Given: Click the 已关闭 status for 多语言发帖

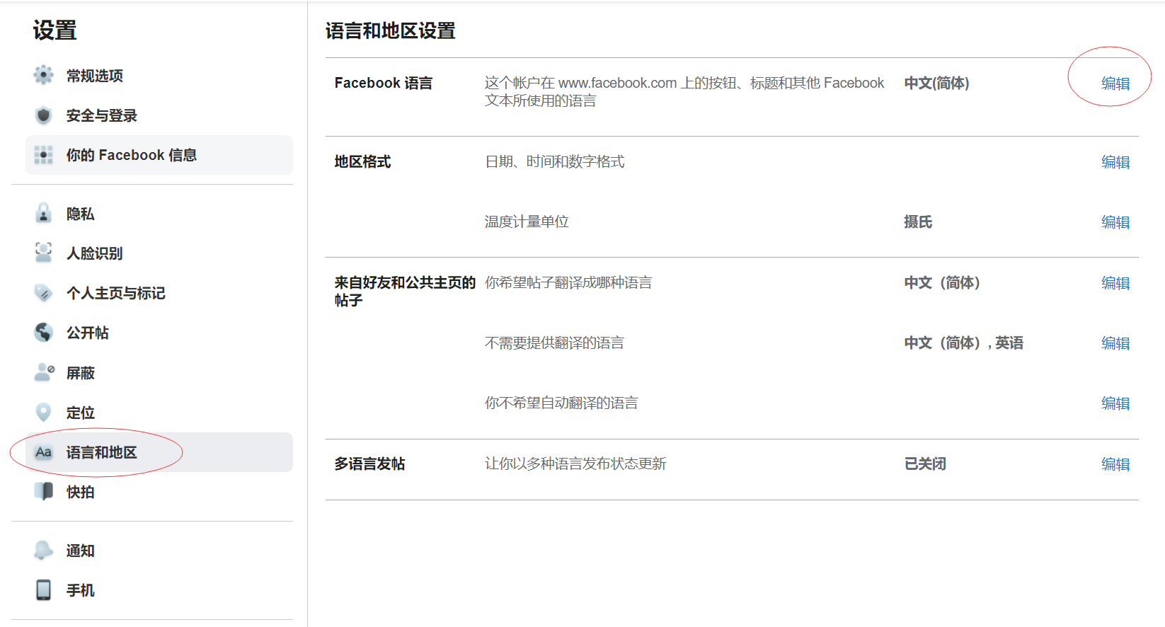Looking at the screenshot, I should [925, 464].
